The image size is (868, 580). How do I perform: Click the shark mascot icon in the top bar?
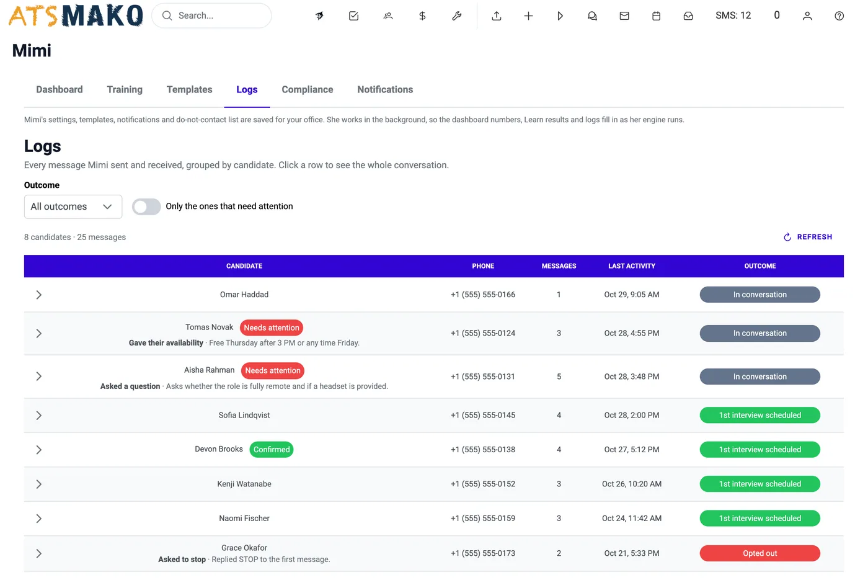(x=319, y=16)
